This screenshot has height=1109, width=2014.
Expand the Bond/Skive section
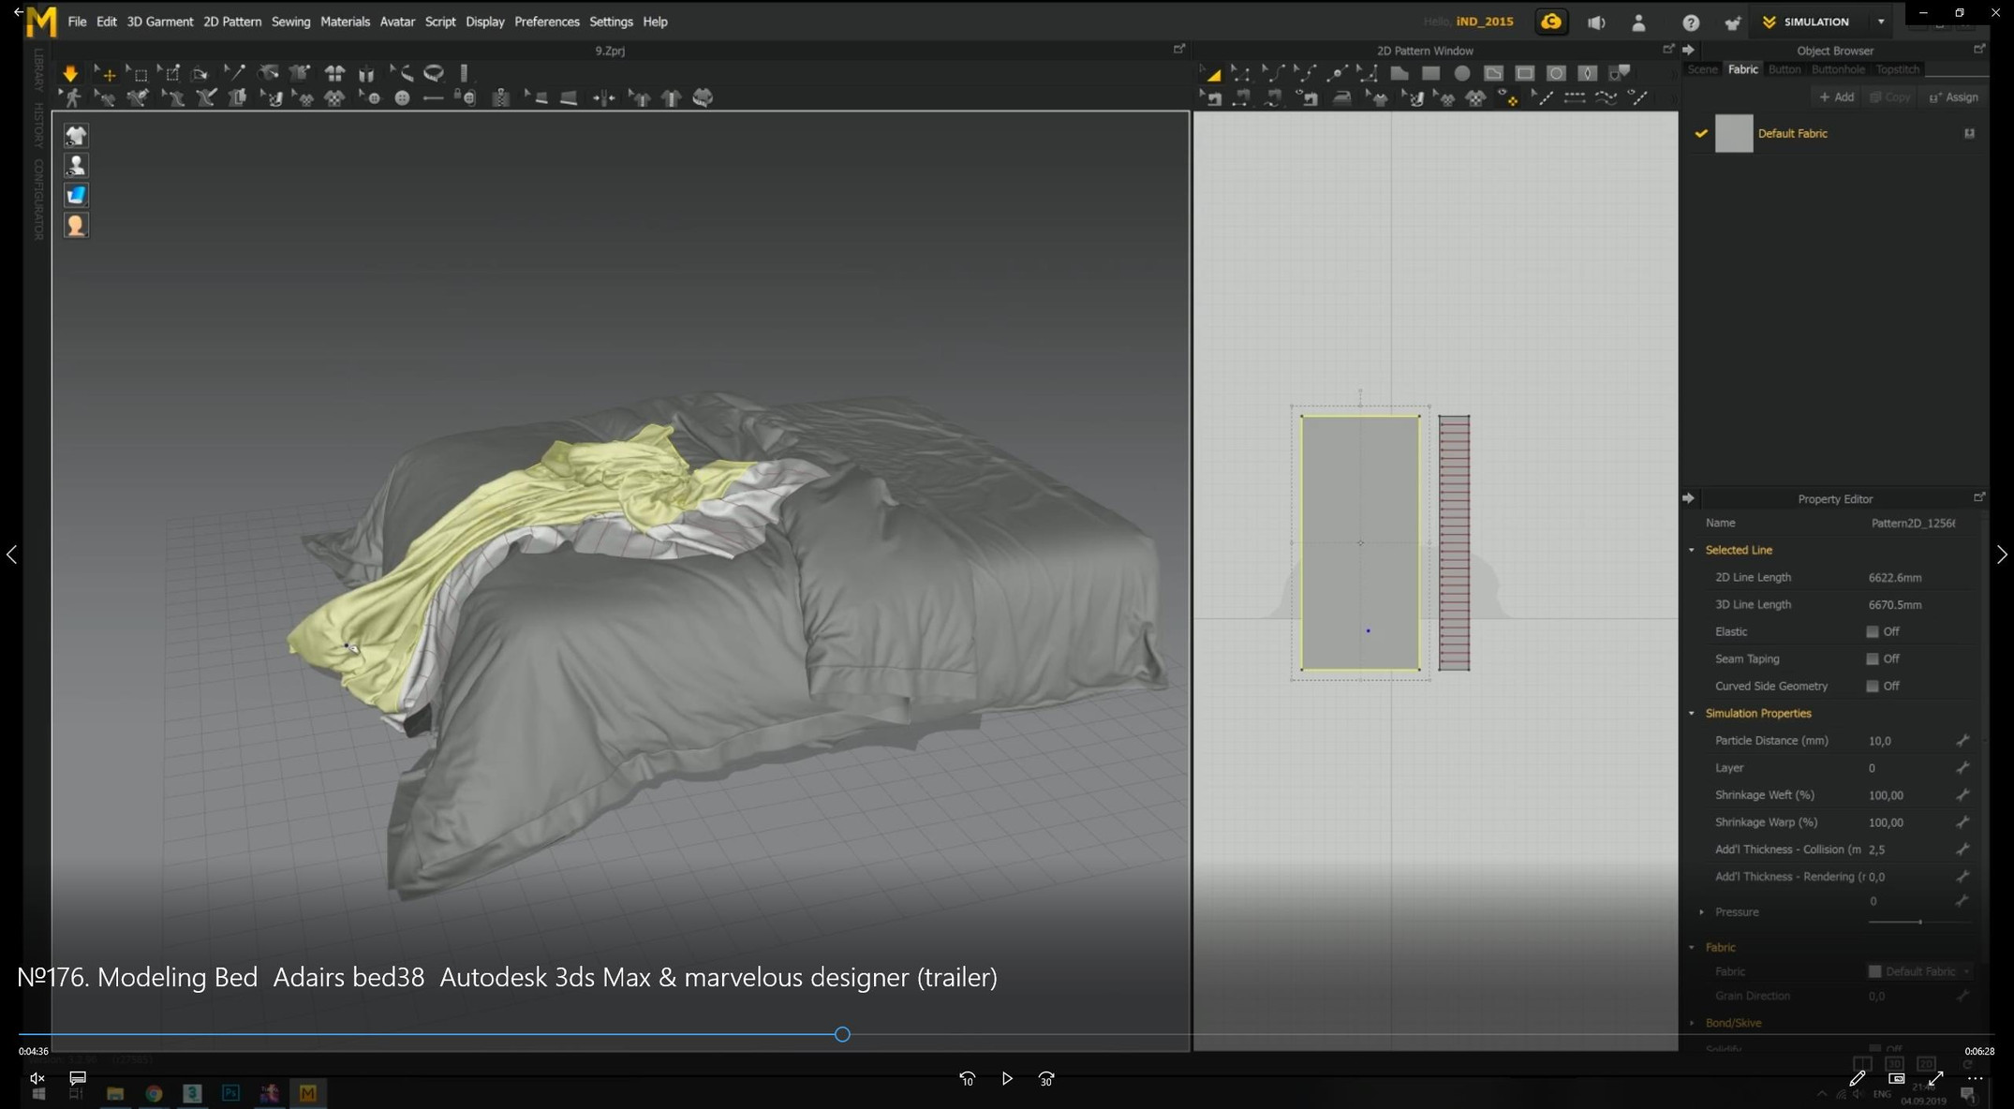click(x=1692, y=1024)
